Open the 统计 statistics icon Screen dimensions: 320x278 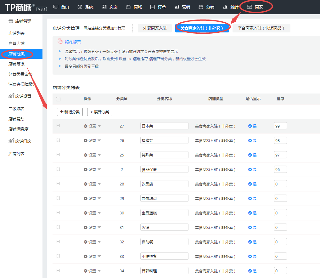point(225,7)
